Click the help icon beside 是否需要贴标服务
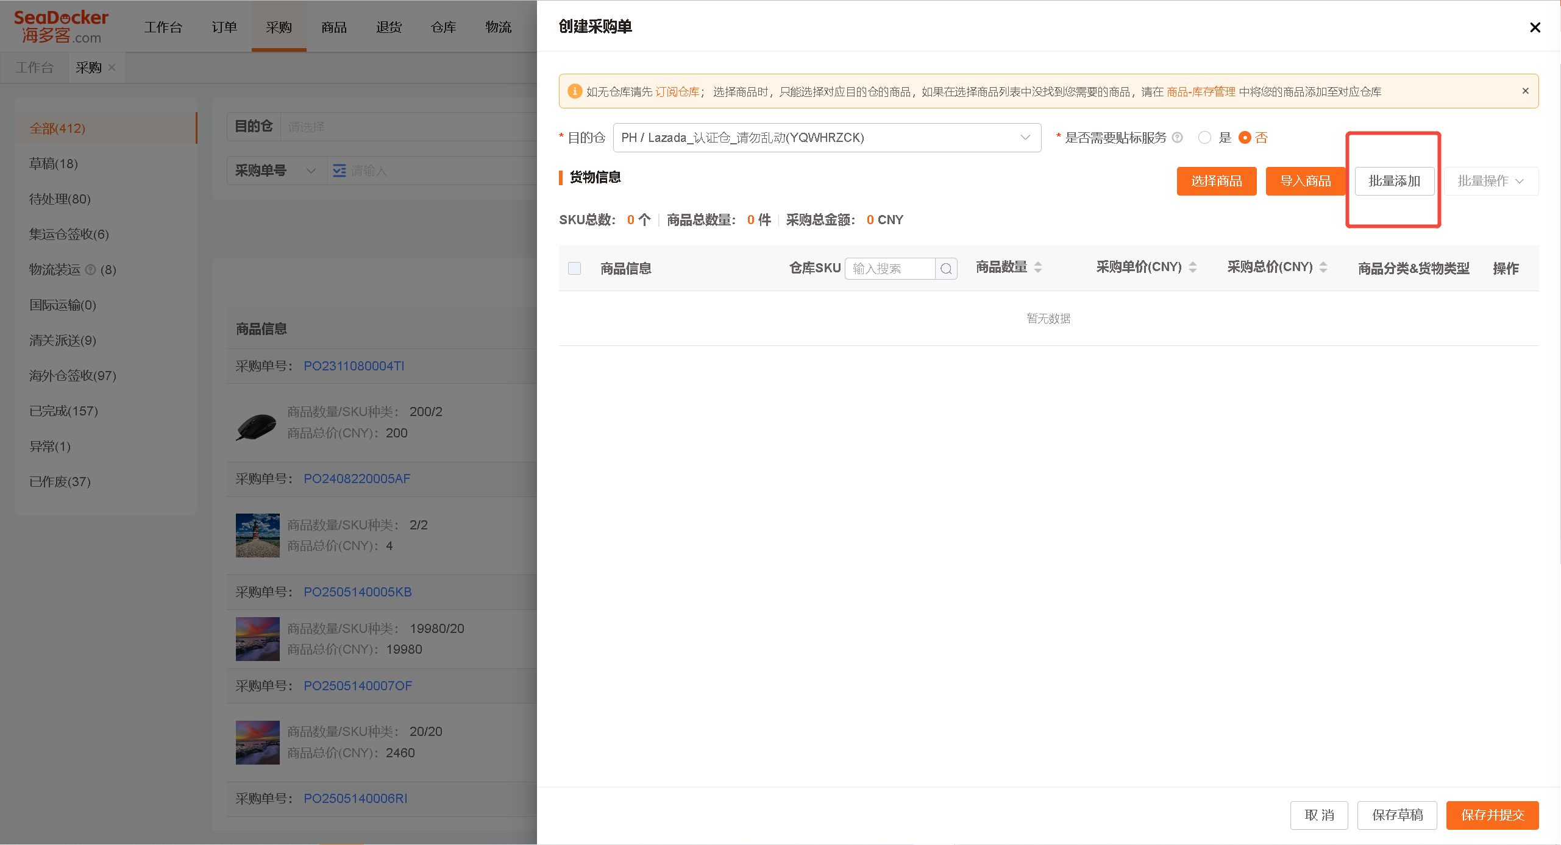1561x845 pixels. point(1178,138)
